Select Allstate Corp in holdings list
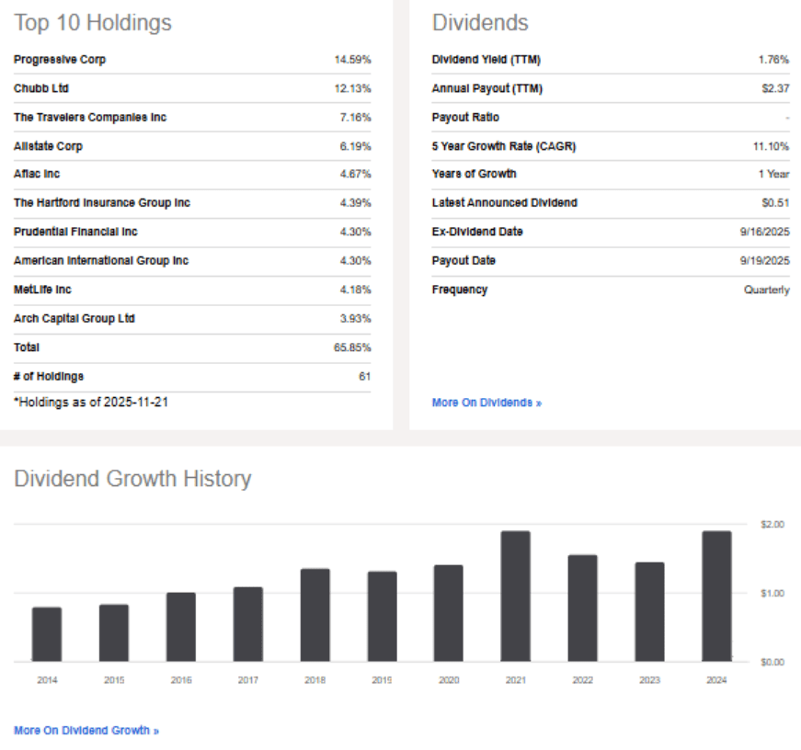The height and width of the screenshot is (750, 801). [x=53, y=146]
